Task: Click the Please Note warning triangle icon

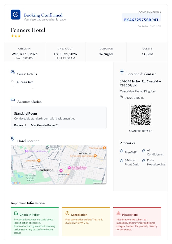Action: click(118, 213)
